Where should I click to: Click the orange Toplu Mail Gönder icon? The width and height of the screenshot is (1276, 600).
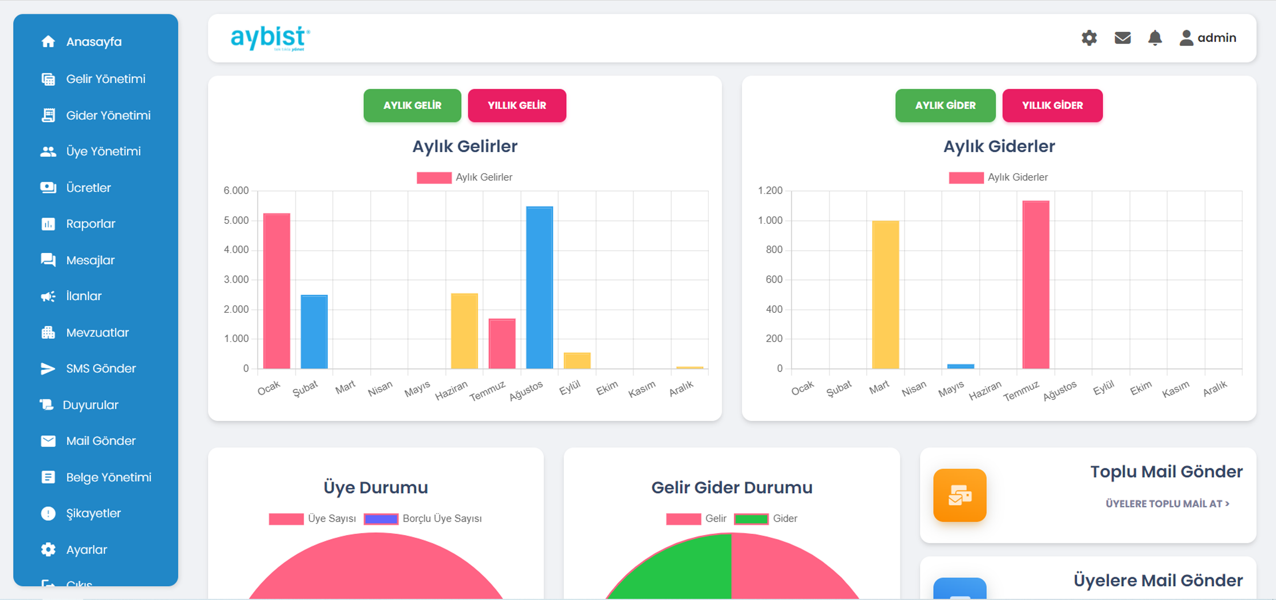(x=960, y=495)
